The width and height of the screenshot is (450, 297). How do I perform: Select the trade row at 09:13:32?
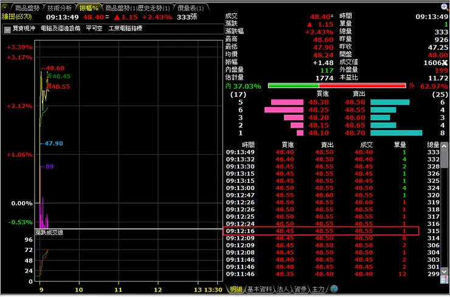(333, 159)
